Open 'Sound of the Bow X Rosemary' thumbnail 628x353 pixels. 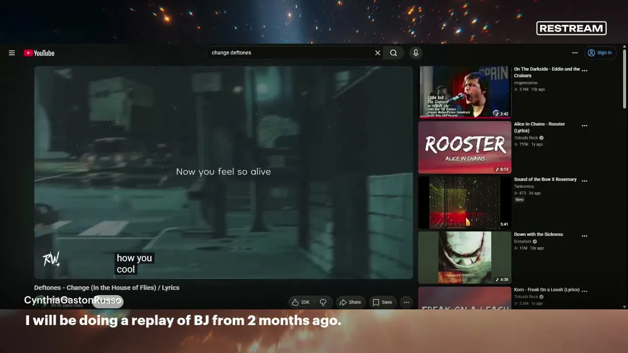[465, 202]
